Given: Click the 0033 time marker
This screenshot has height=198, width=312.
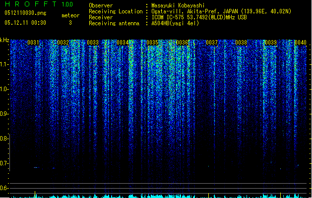Looking at the screenshot, I should [x=93, y=43].
